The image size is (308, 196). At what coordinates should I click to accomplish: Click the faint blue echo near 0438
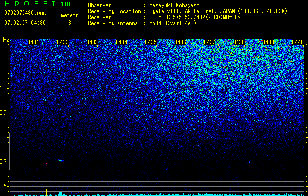[249, 162]
